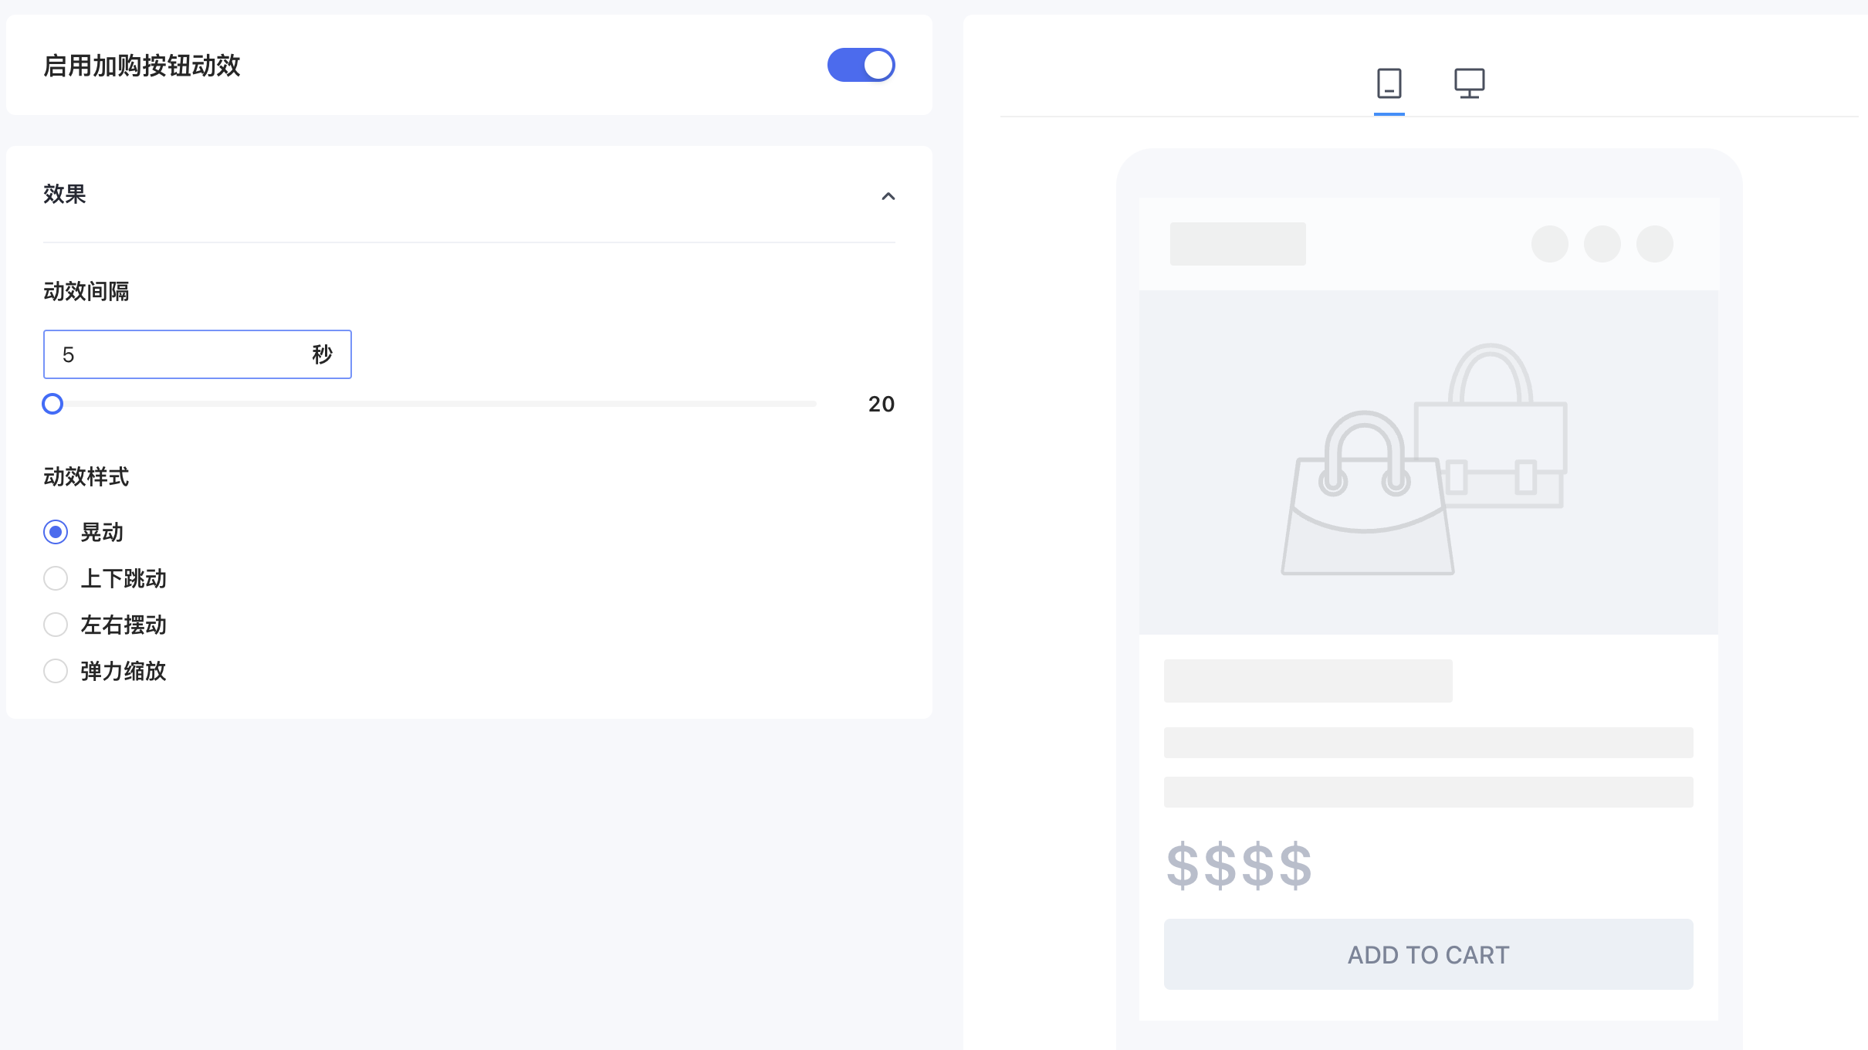Click the slider track near 20
Viewport: 1868px width, 1050px height.
803,404
